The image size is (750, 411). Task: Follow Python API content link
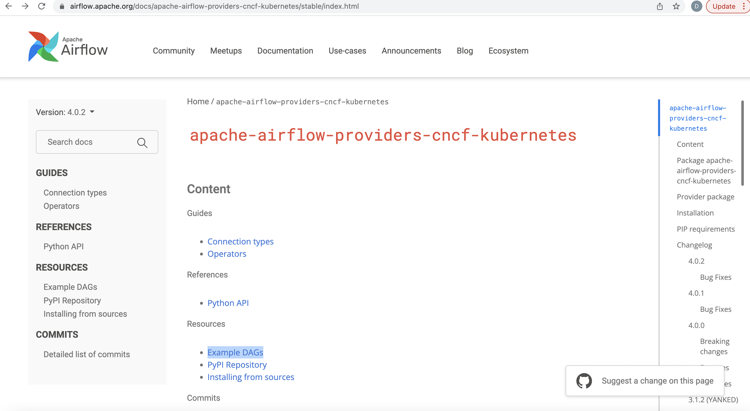228,303
